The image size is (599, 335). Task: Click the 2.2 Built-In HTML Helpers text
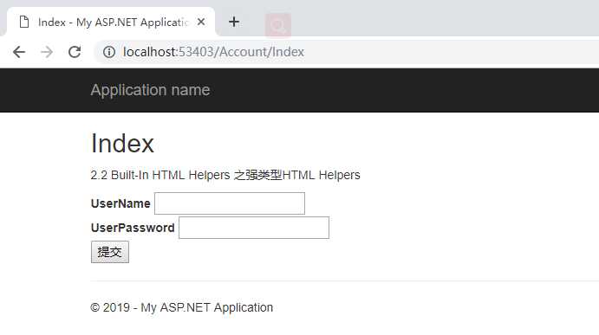[225, 175]
